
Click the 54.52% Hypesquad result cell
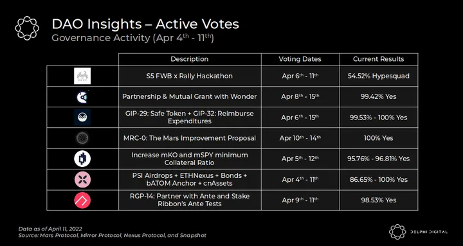[379, 76]
